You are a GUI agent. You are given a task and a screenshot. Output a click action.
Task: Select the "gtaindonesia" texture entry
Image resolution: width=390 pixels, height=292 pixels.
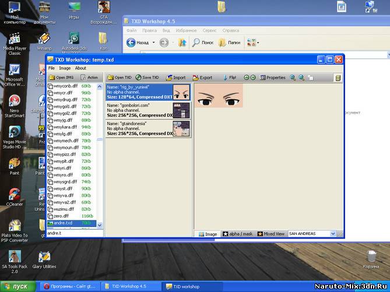[148, 129]
